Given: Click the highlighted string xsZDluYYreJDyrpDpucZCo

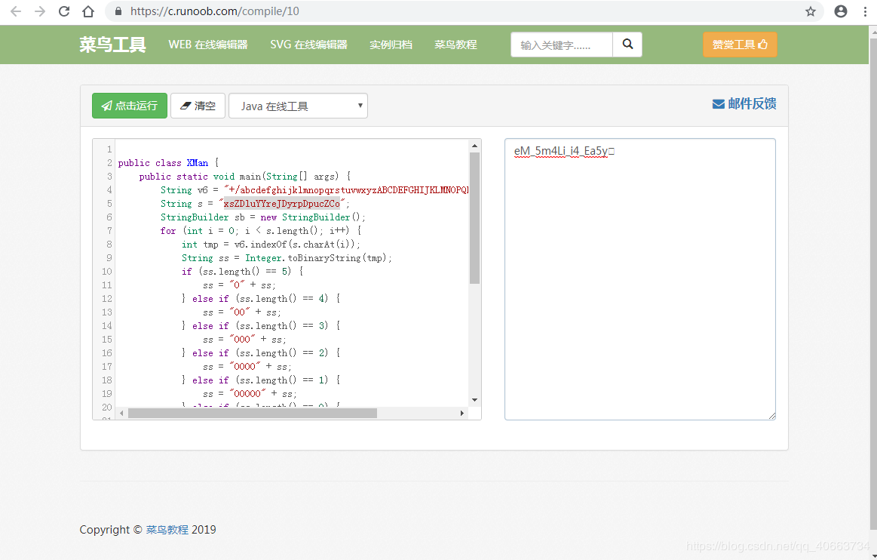Looking at the screenshot, I should (282, 204).
